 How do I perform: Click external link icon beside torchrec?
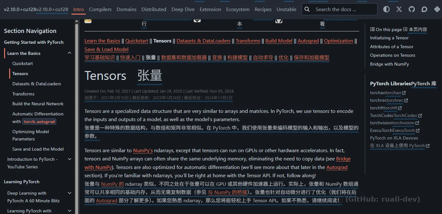(406, 101)
